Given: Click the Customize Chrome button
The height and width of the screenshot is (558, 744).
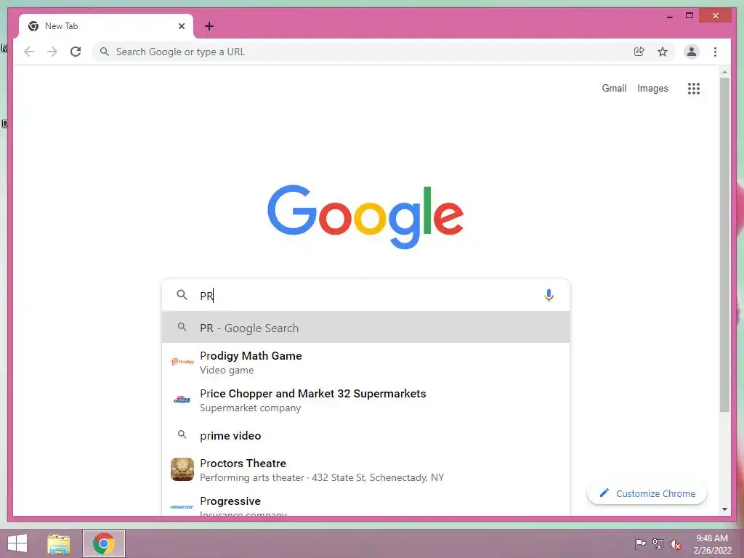Looking at the screenshot, I should 647,493.
